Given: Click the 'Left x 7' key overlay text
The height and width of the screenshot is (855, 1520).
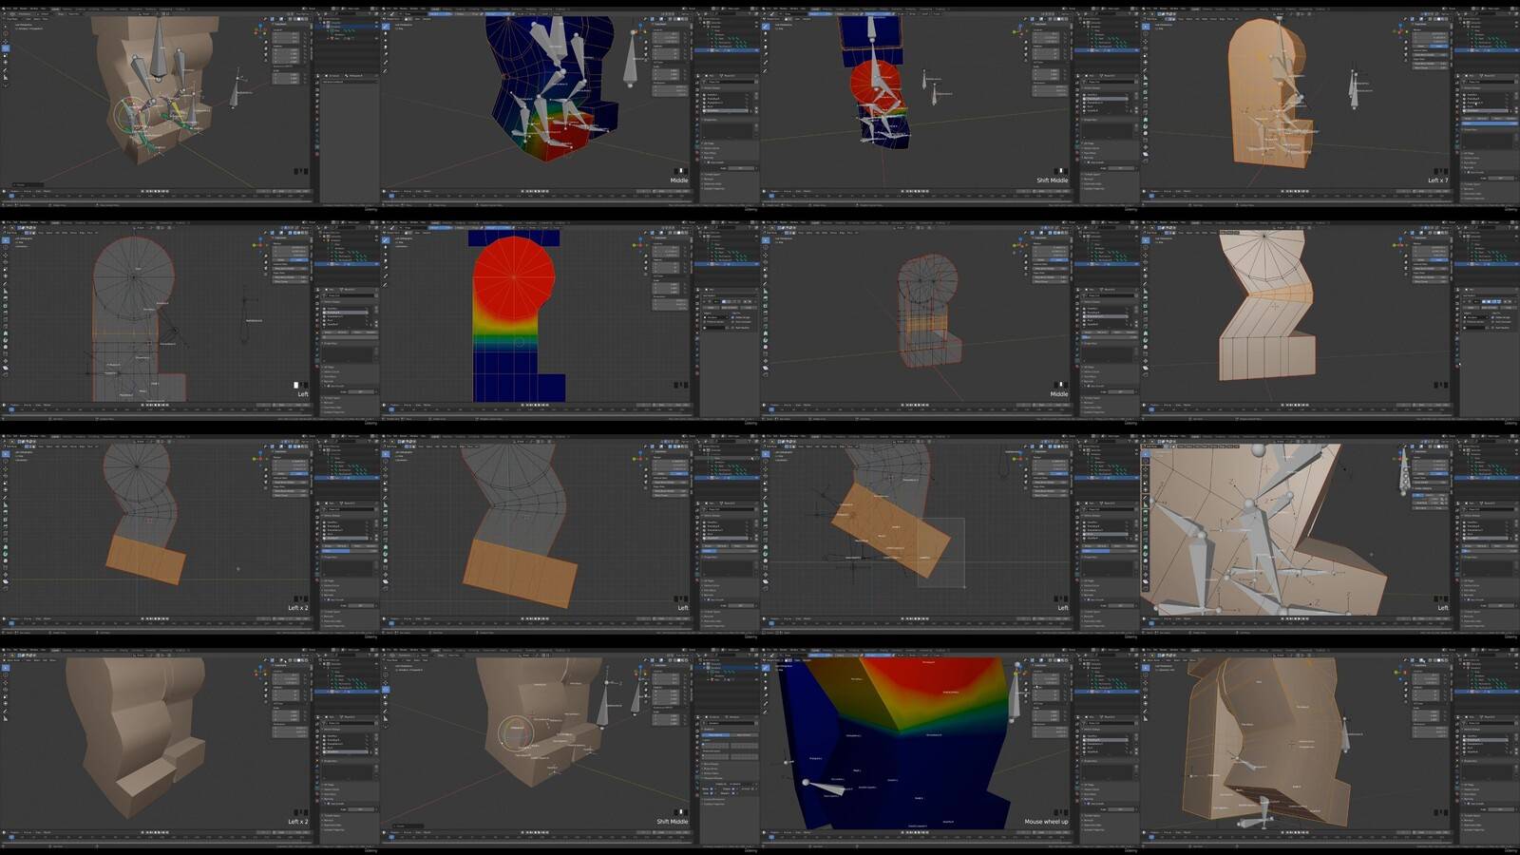Looking at the screenshot, I should pos(1437,180).
